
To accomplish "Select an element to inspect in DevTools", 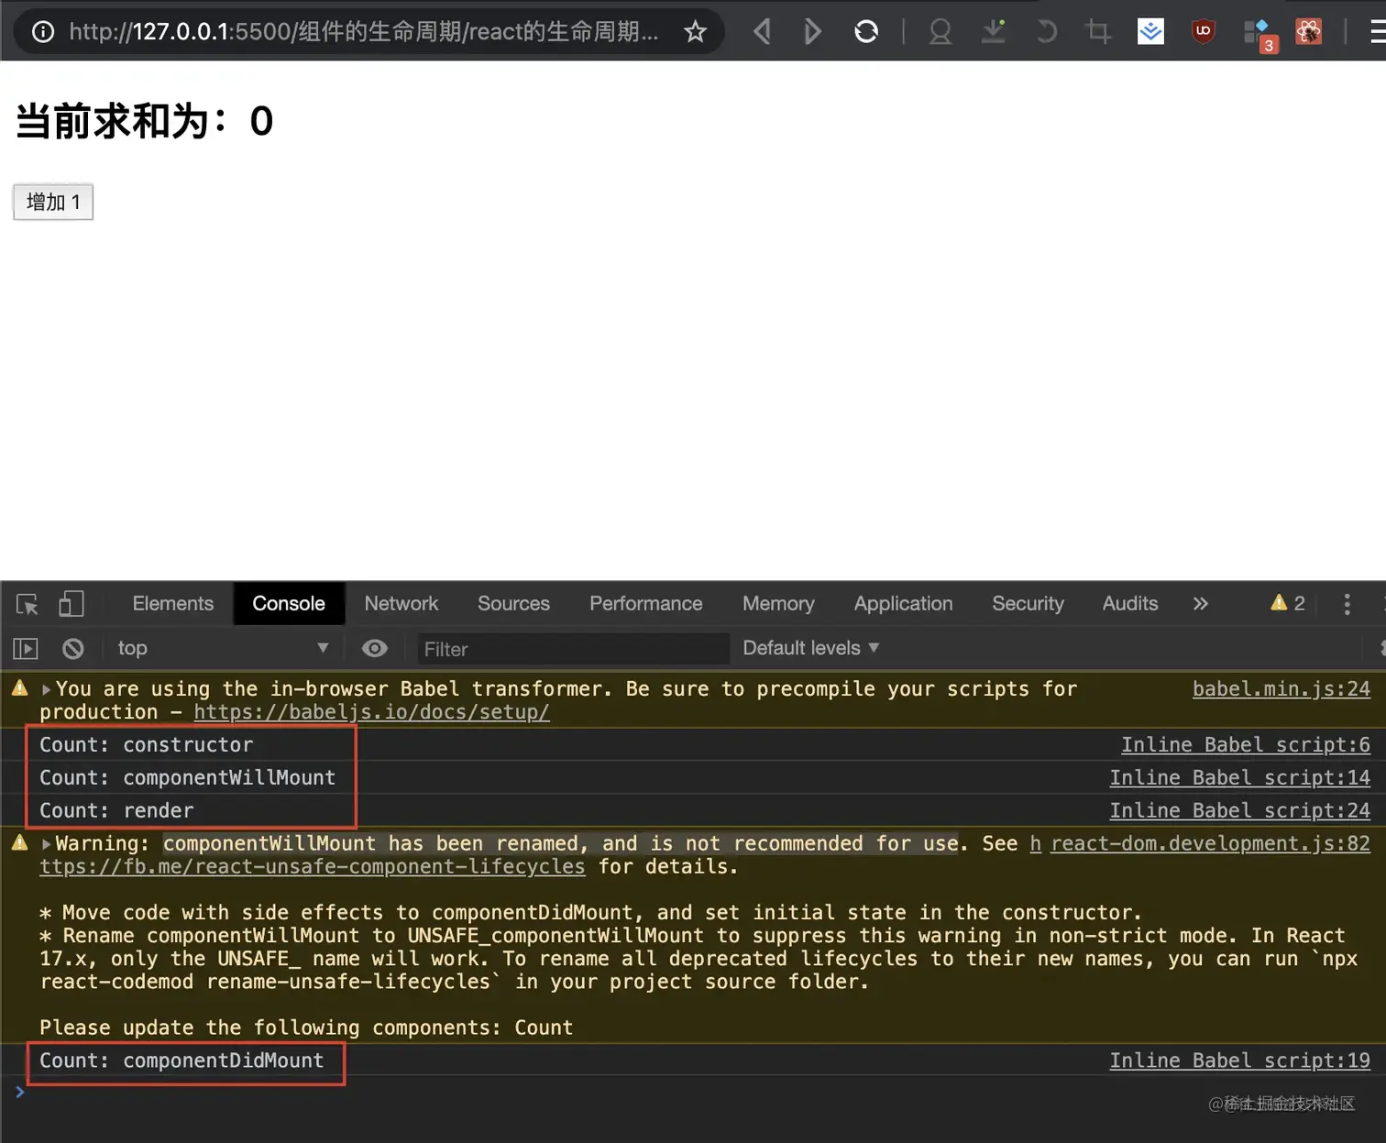I will (x=27, y=604).
